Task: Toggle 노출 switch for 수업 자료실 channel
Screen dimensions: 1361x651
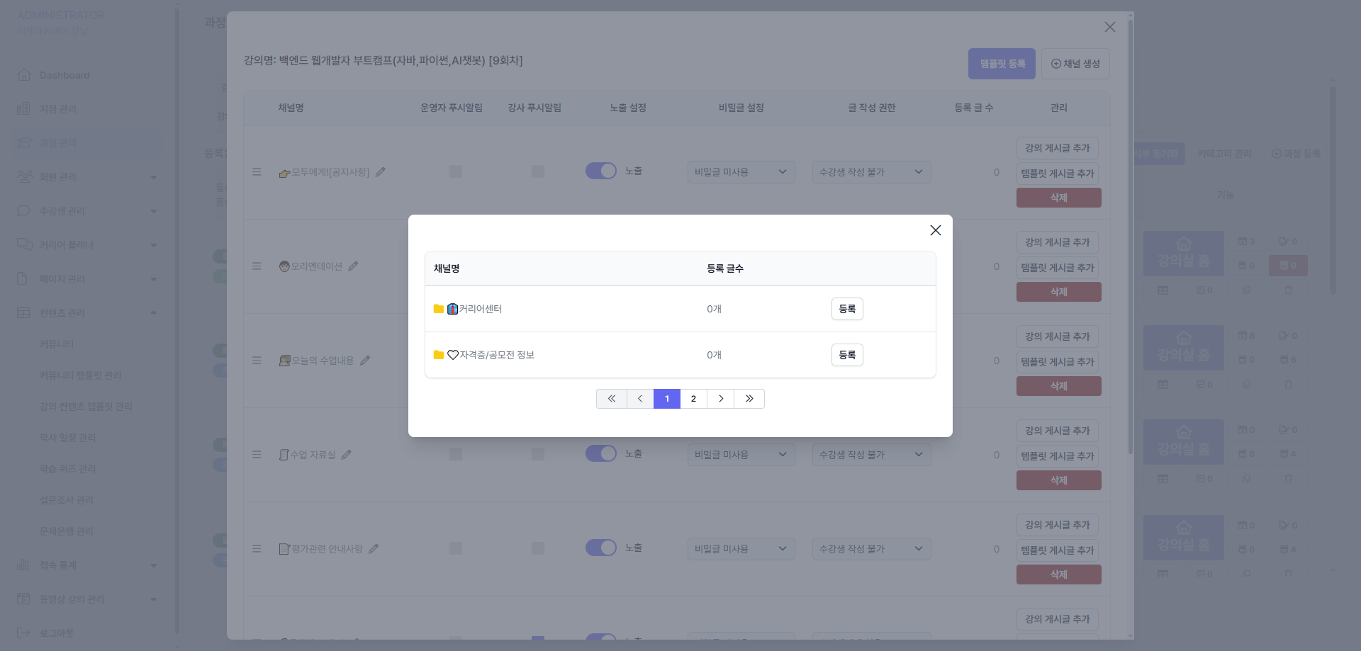Action: click(x=600, y=454)
